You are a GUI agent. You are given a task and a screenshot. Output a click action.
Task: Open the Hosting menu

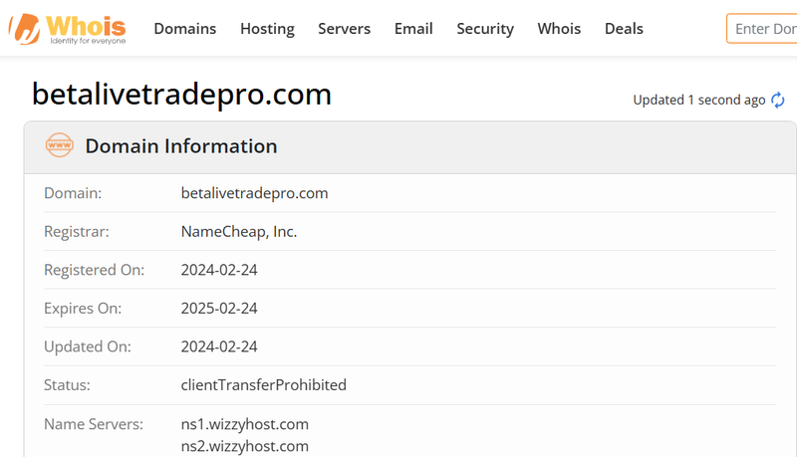[267, 29]
